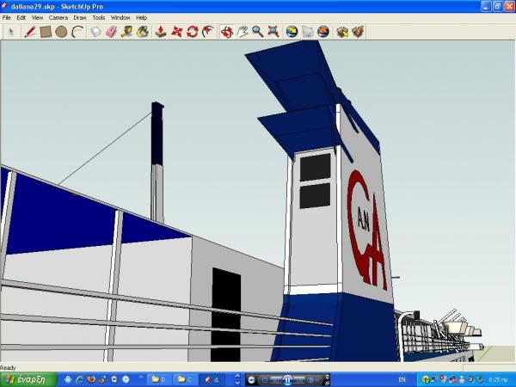Select the Push/Pull tool
This screenshot has width=516, height=387.
(161, 32)
